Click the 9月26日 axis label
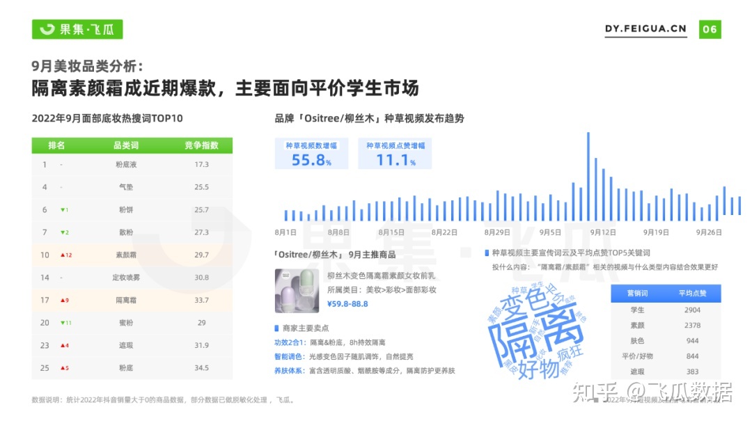The height and width of the screenshot is (423, 752). [709, 232]
